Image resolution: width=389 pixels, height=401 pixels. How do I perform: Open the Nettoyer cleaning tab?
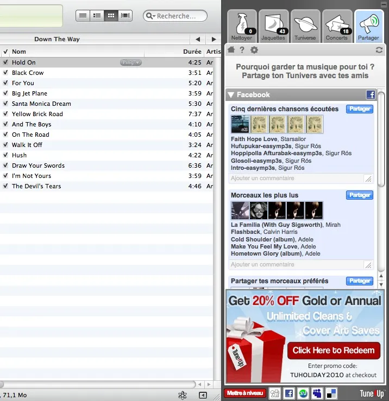point(242,27)
